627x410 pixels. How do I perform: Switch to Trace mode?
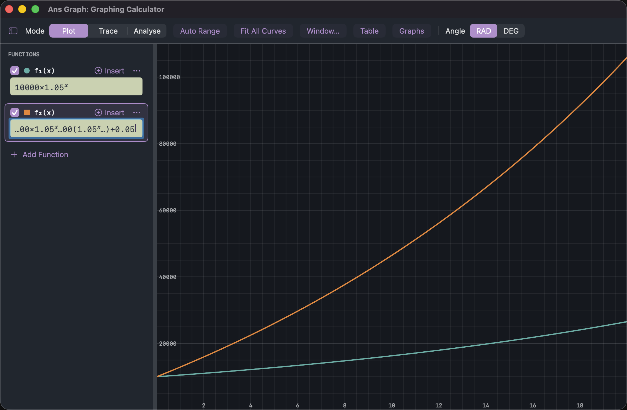point(108,31)
